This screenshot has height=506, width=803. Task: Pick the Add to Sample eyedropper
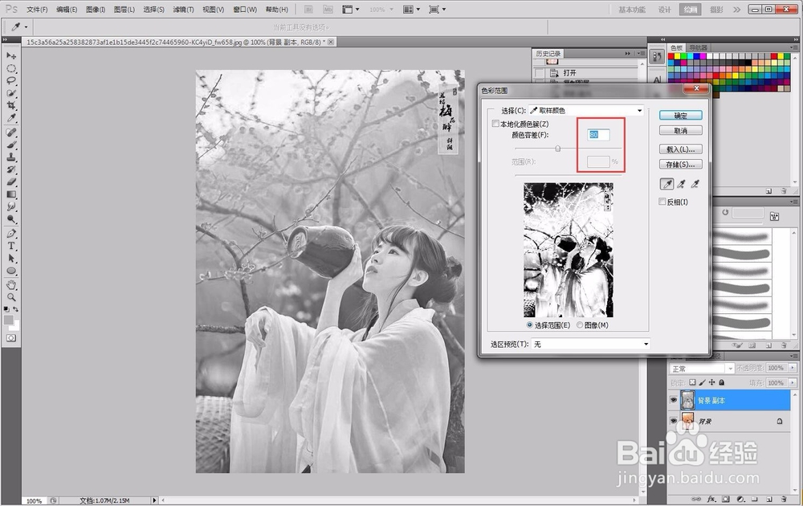(x=681, y=184)
